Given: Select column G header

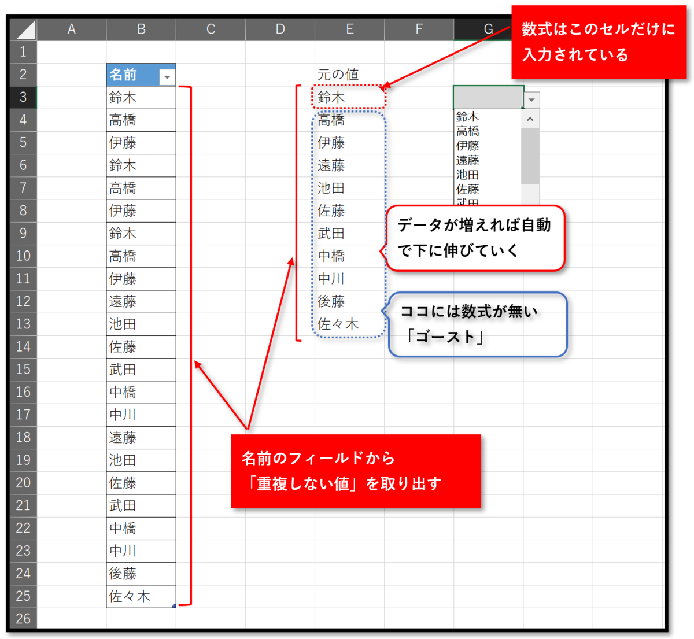Looking at the screenshot, I should 488,29.
